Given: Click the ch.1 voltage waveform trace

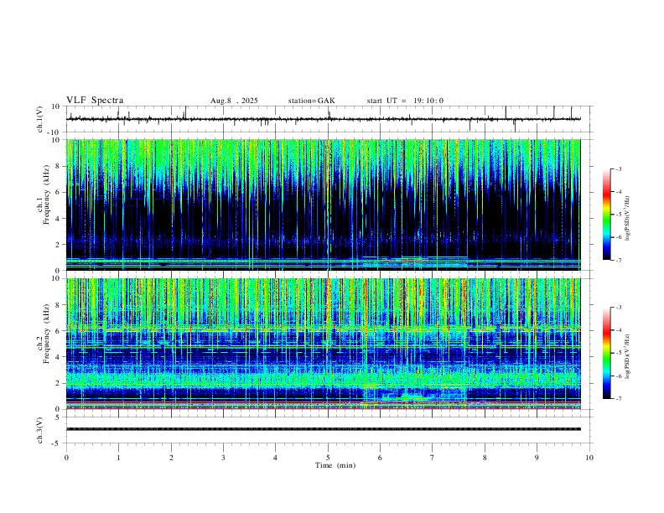Looking at the screenshot, I should [324, 119].
